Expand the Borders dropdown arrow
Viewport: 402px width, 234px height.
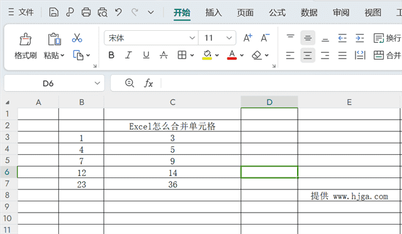click(192, 55)
